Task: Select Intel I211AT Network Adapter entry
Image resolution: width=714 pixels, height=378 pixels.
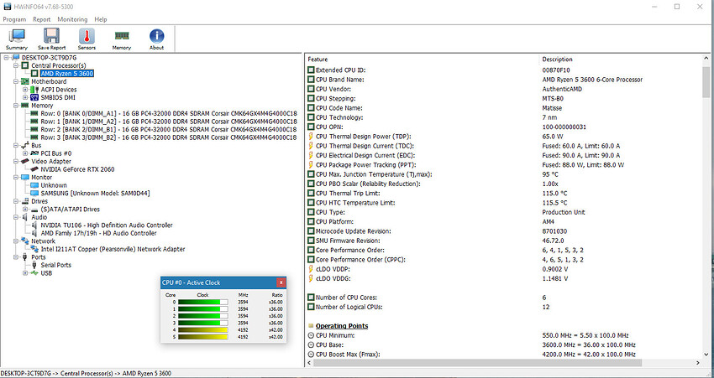Action: (113, 249)
